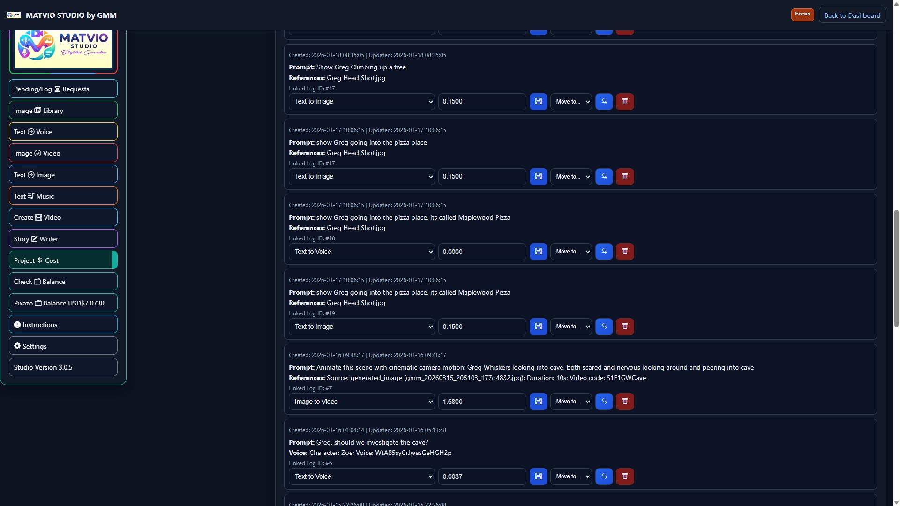Go to Text to Voice tool
900x506 pixels.
click(63, 132)
